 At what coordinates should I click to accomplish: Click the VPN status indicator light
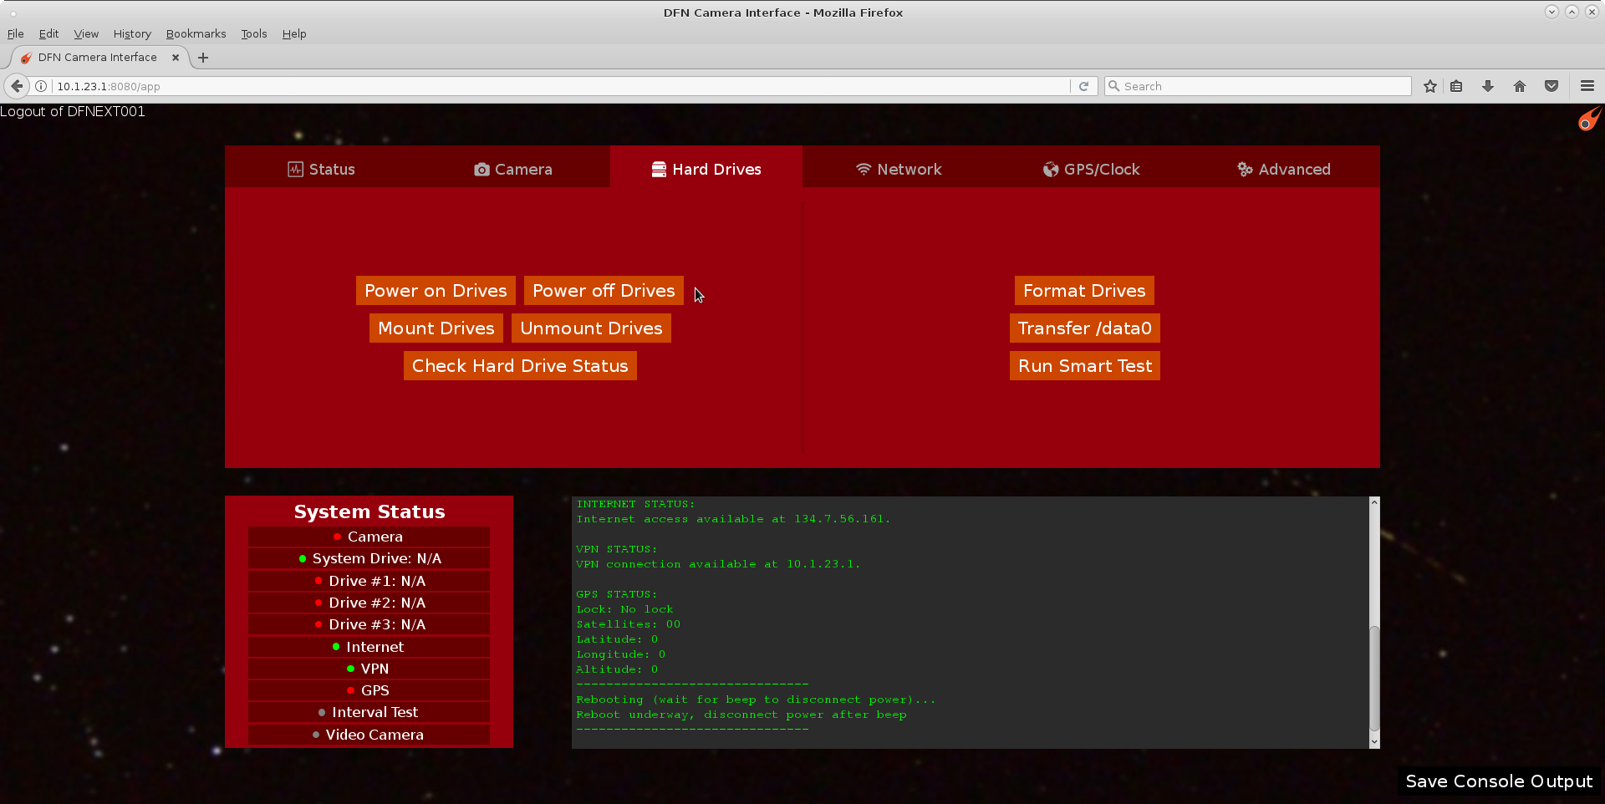tap(349, 668)
